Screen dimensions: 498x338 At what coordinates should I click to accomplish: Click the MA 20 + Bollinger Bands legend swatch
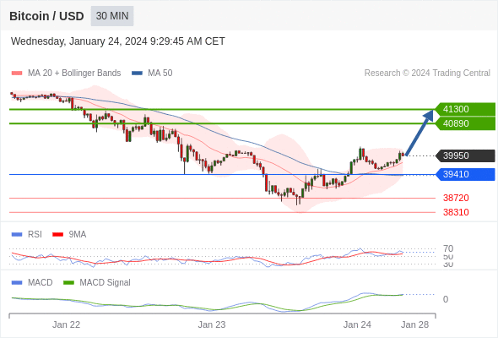17,74
